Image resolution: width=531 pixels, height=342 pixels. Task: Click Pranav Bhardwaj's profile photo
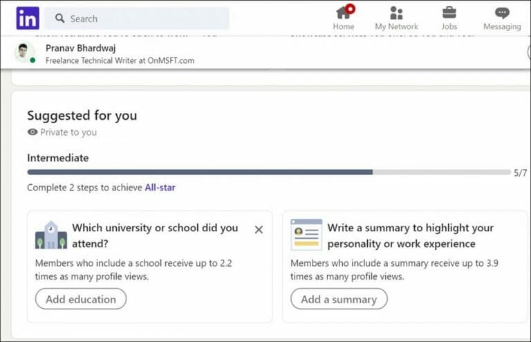[x=25, y=53]
